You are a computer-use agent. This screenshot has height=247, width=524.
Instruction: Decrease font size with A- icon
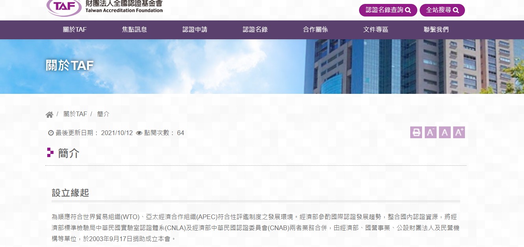[430, 132]
